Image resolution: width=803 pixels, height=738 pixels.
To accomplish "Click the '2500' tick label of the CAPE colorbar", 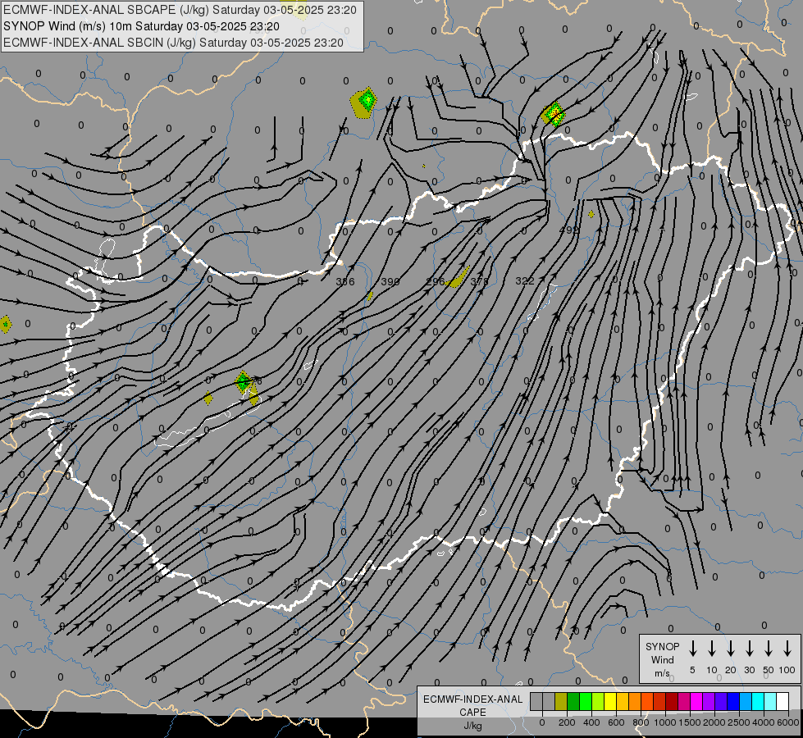I will pyautogui.click(x=738, y=722).
